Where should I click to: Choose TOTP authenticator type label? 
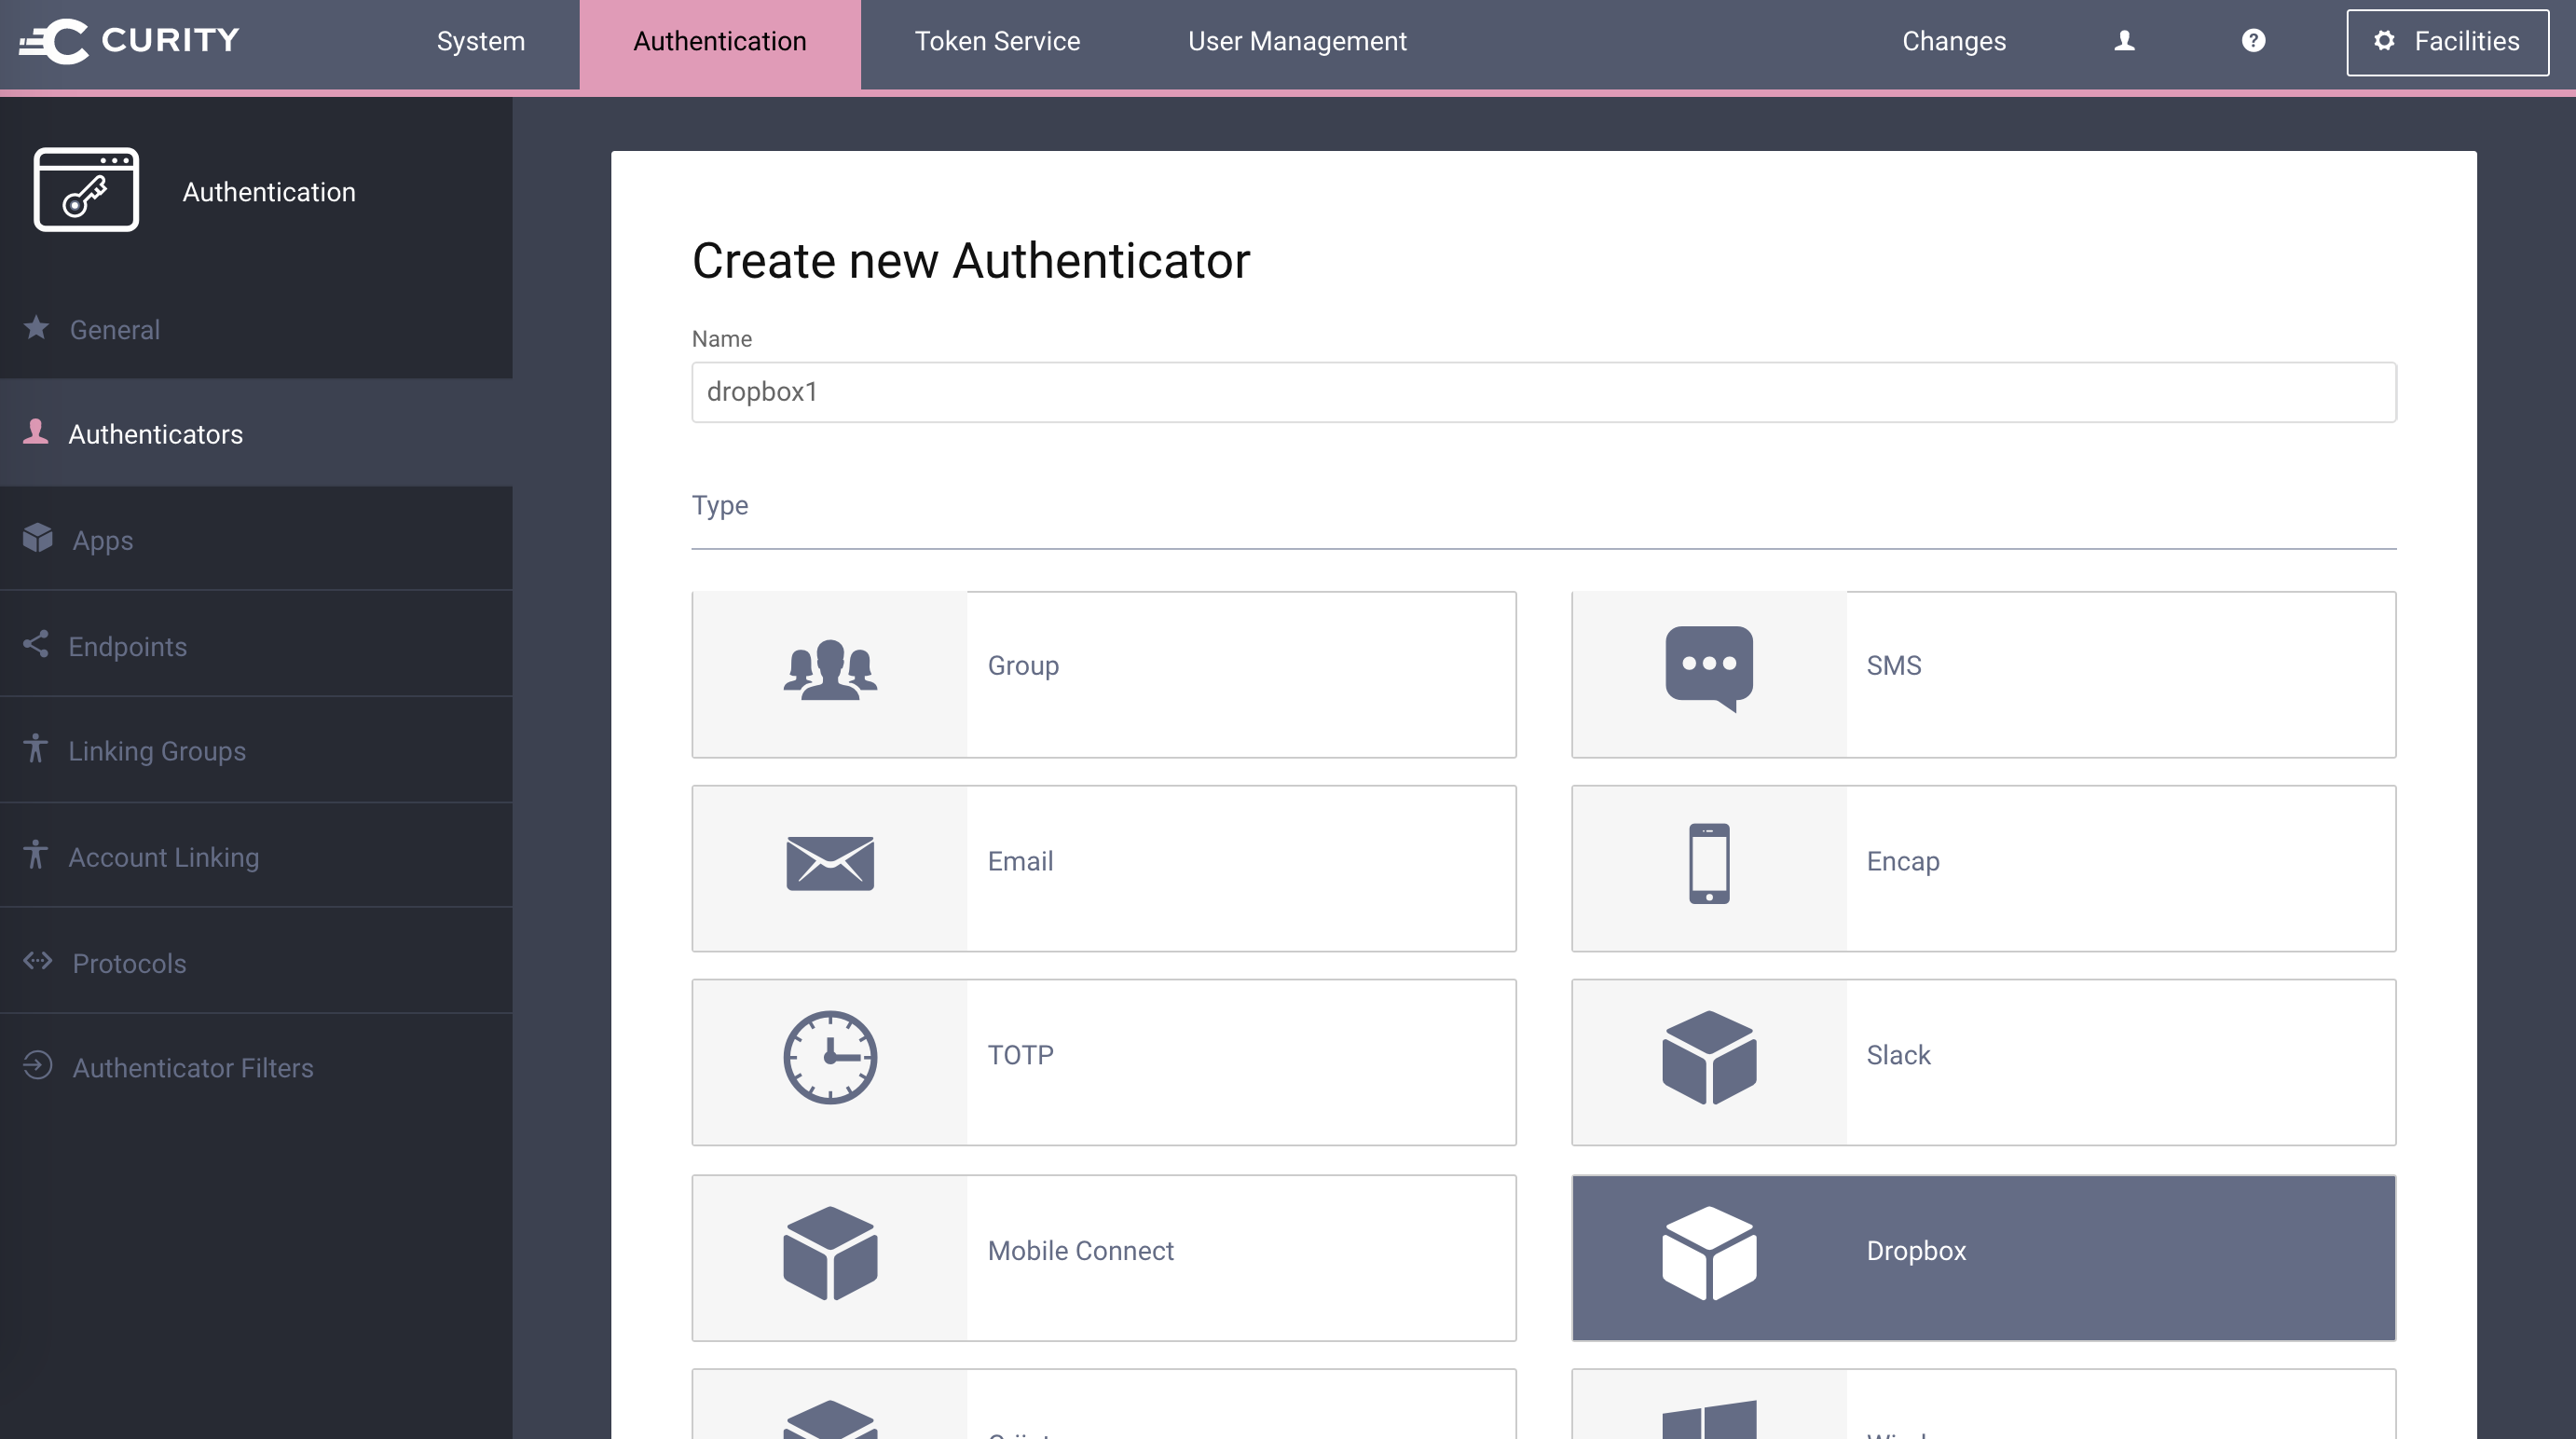[1020, 1056]
